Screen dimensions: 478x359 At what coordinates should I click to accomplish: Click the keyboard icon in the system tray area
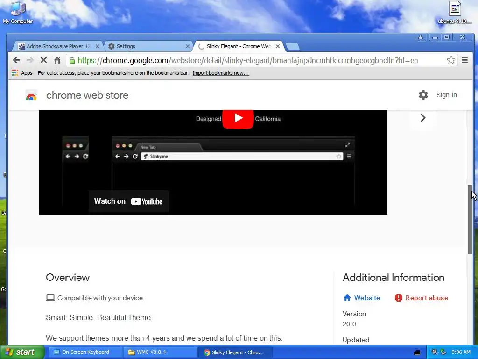coord(417,352)
